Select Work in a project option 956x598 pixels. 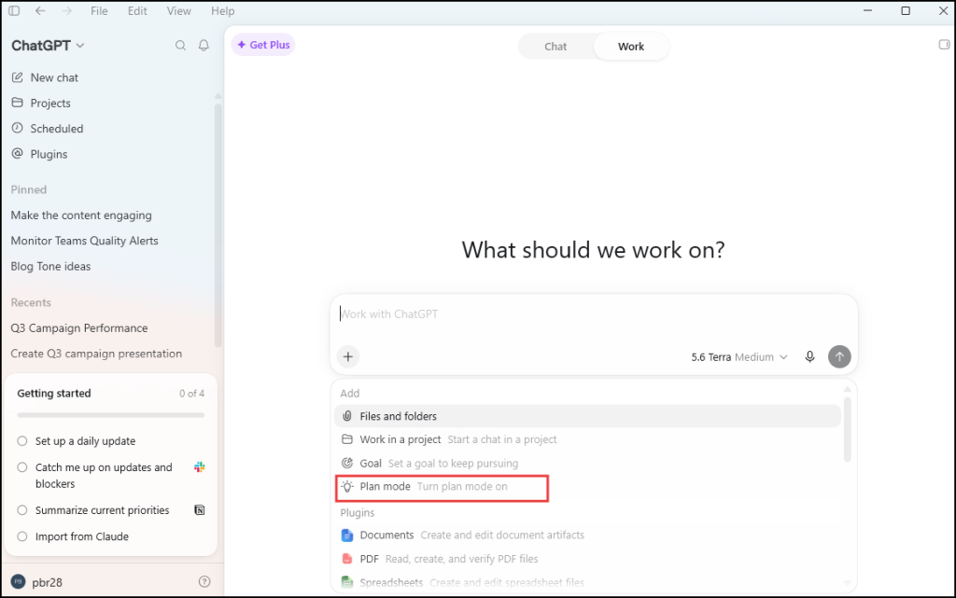pos(588,439)
